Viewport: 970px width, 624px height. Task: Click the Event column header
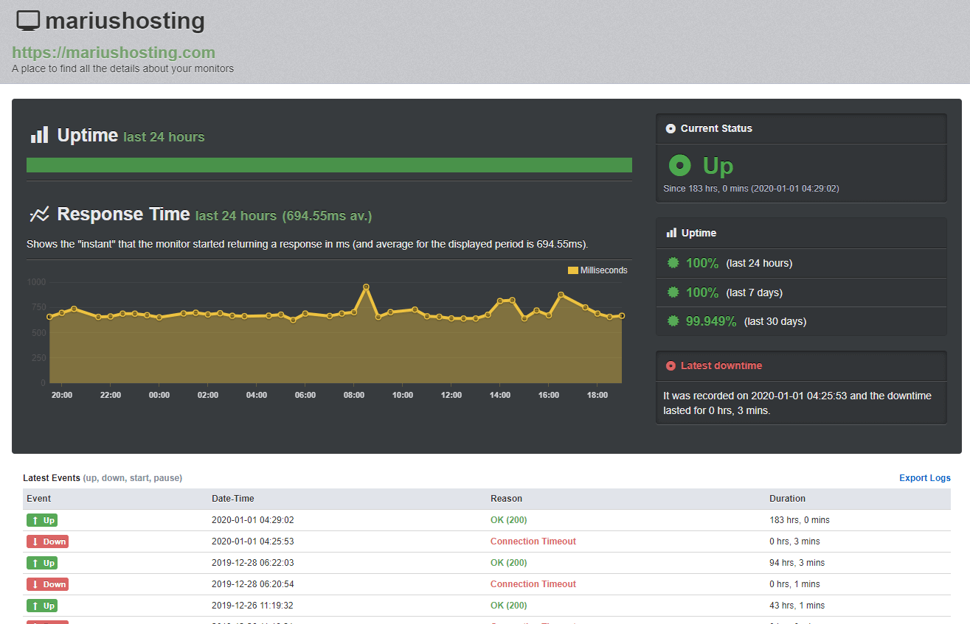[39, 499]
